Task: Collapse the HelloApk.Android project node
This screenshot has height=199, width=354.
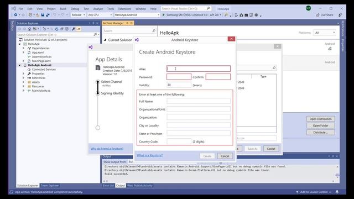Action: [x=20, y=65]
